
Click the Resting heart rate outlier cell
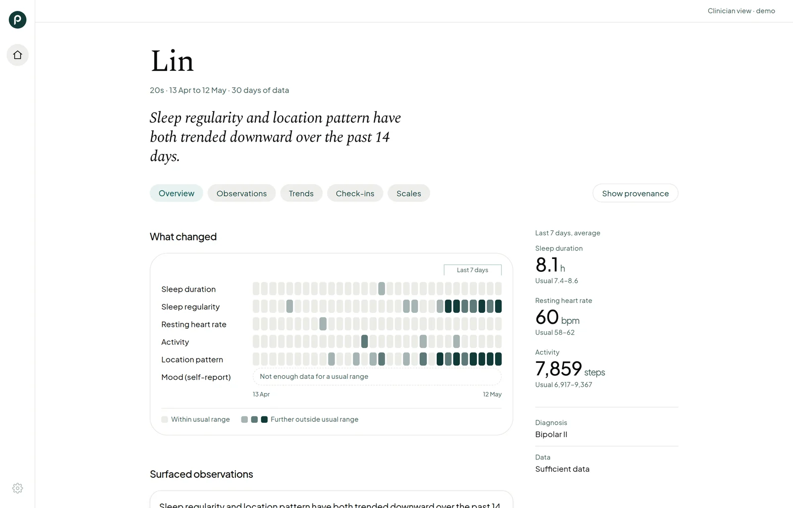(x=323, y=324)
